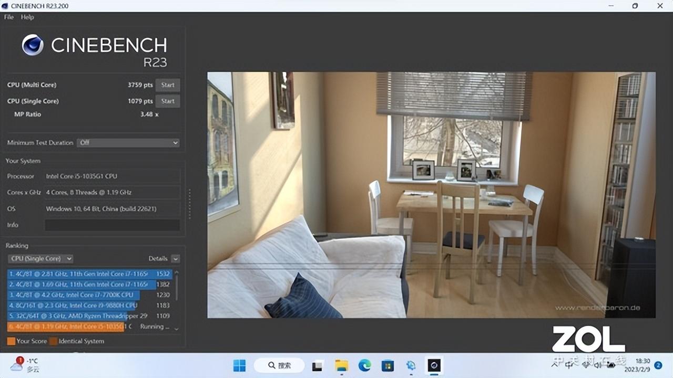Image resolution: width=673 pixels, height=378 pixels.
Task: Open the Minimum Test Duration dropdown
Action: [128, 142]
